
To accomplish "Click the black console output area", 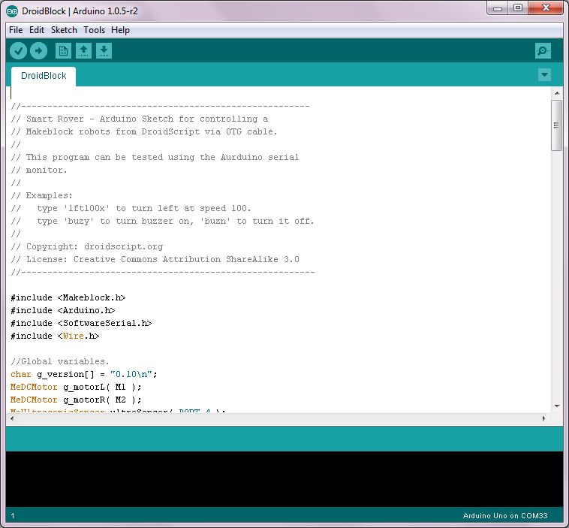I will [284, 479].
